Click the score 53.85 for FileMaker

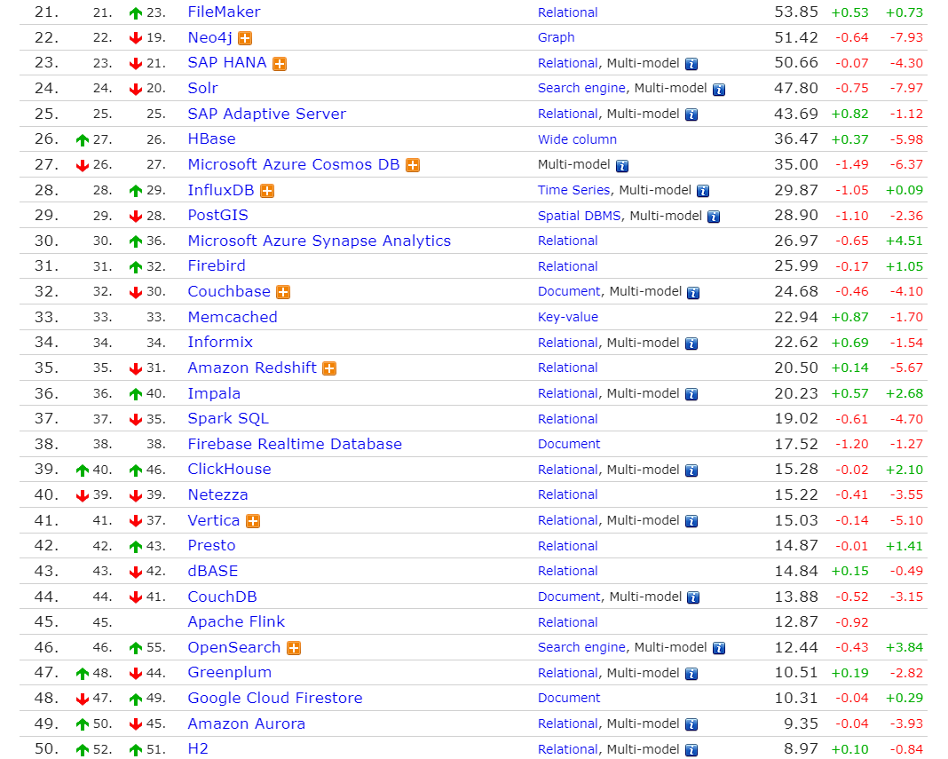tap(796, 12)
